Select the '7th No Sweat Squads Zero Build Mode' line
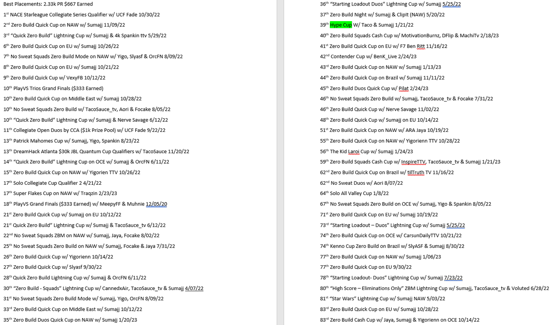The image size is (552, 325). [93, 57]
